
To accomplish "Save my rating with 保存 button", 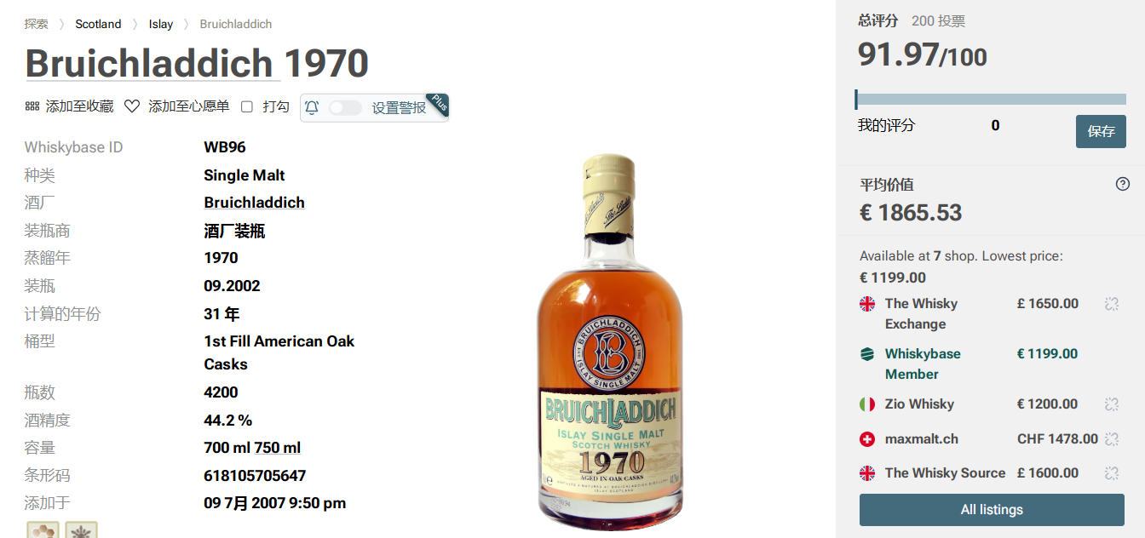I will click(x=1101, y=132).
